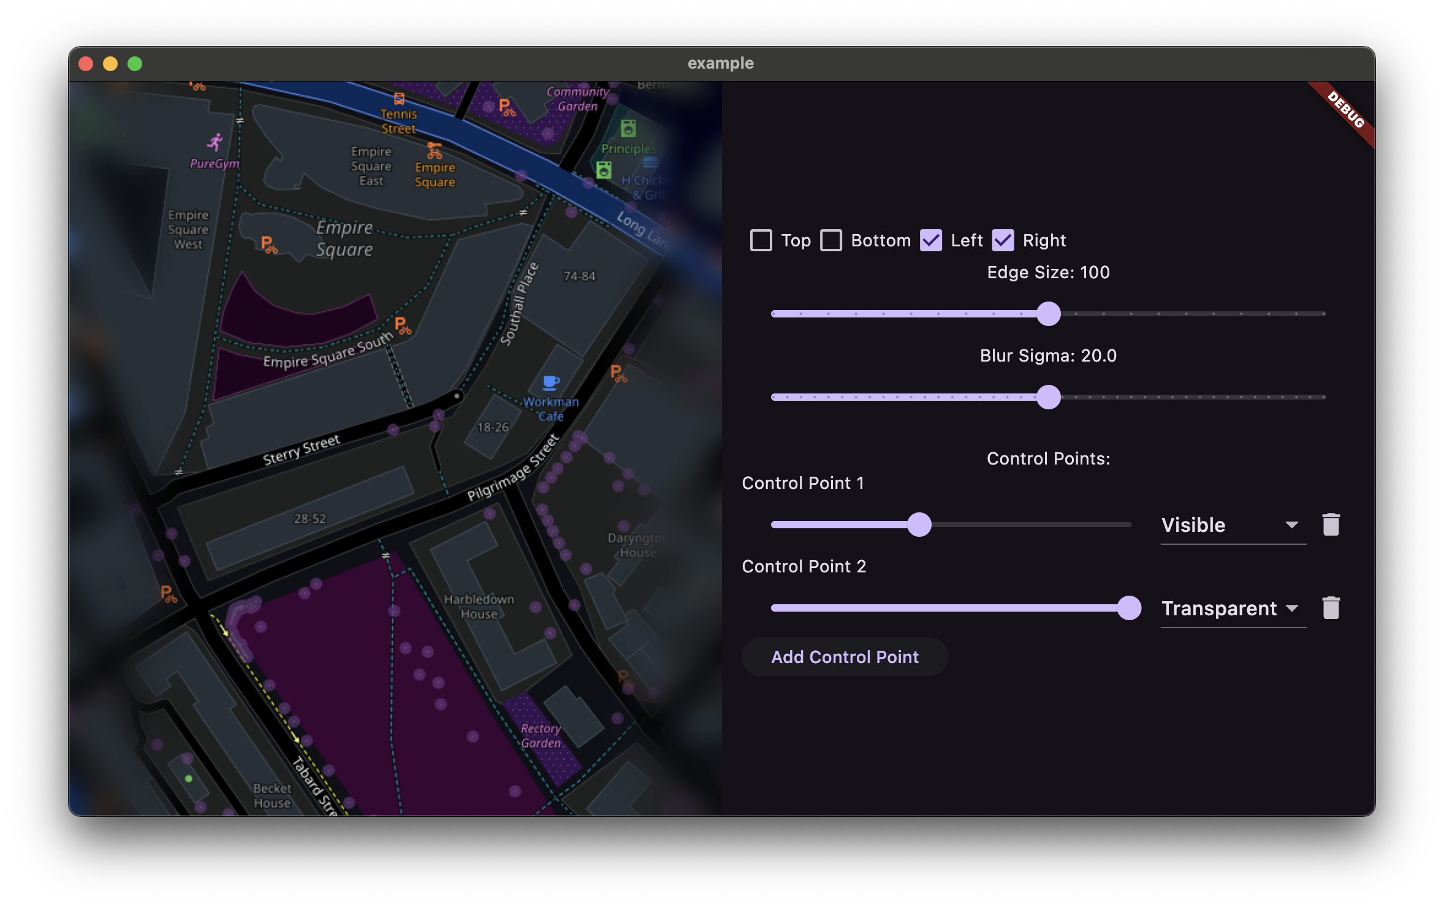Screen dimensions: 1444x907
Task: Click the Empire Square bicycle rental icon
Action: [x=435, y=151]
